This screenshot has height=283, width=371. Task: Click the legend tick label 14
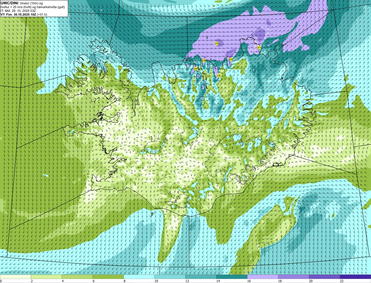tap(218, 281)
